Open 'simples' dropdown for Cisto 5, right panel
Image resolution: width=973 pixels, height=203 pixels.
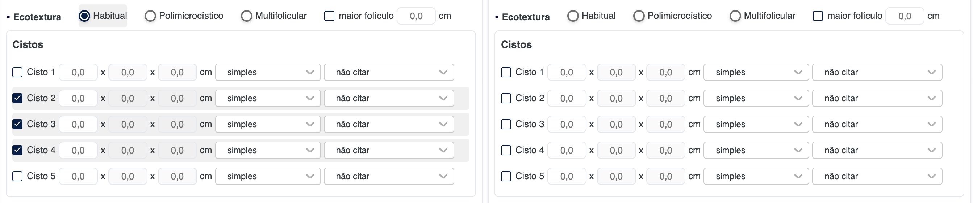pyautogui.click(x=756, y=176)
